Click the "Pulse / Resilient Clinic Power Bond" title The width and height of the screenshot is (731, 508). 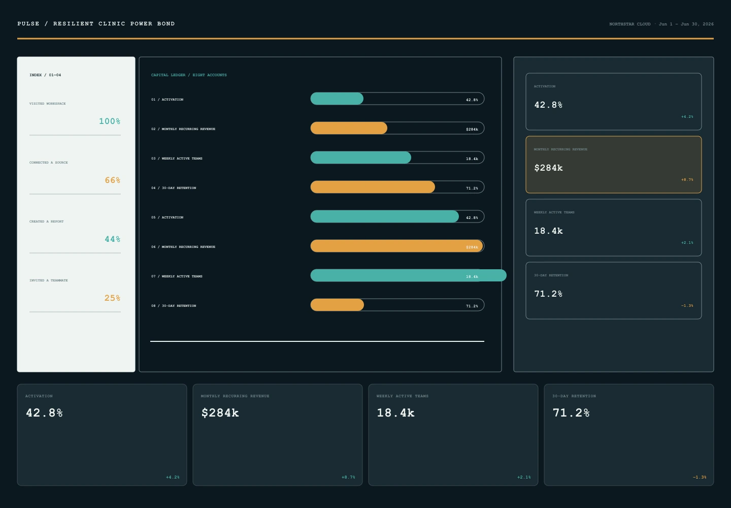point(96,24)
